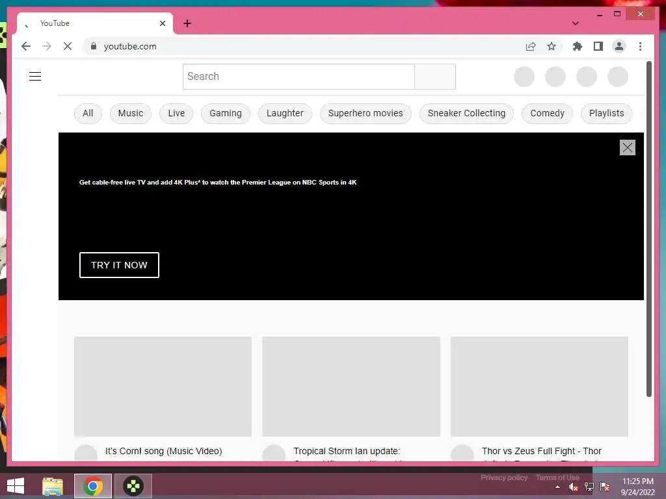The image size is (666, 499).
Task: Open Chrome extensions puzzle icon
Action: point(578,46)
